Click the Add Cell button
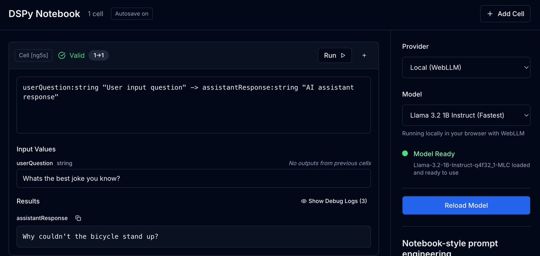 coord(505,14)
